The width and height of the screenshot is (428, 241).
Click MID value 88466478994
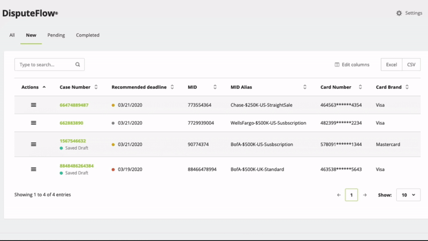[x=202, y=169]
